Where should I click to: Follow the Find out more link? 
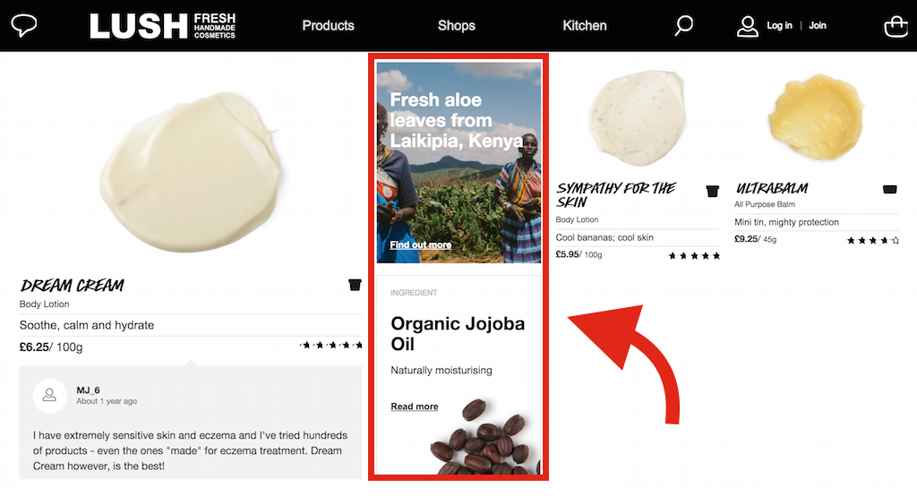coord(421,244)
